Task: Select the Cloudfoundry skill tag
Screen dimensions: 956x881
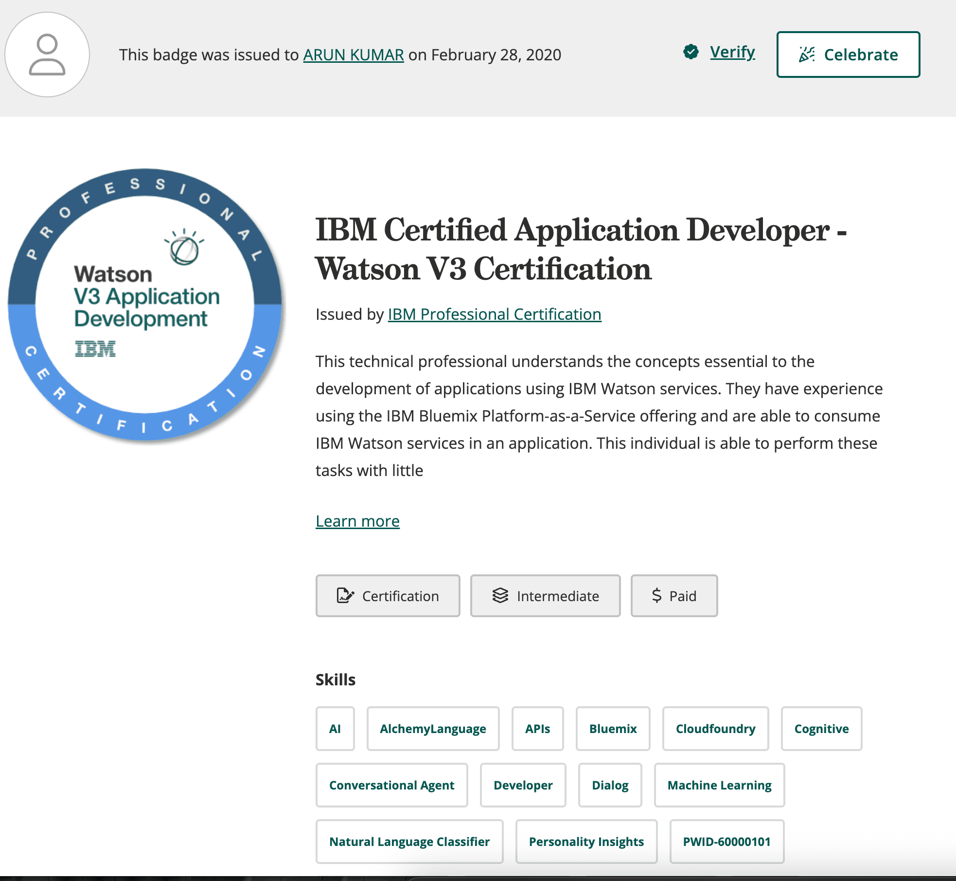Action: coord(715,729)
